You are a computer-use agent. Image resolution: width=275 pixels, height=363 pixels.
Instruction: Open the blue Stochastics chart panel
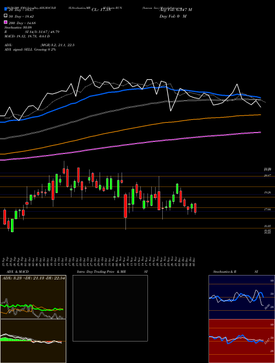tap(241, 297)
